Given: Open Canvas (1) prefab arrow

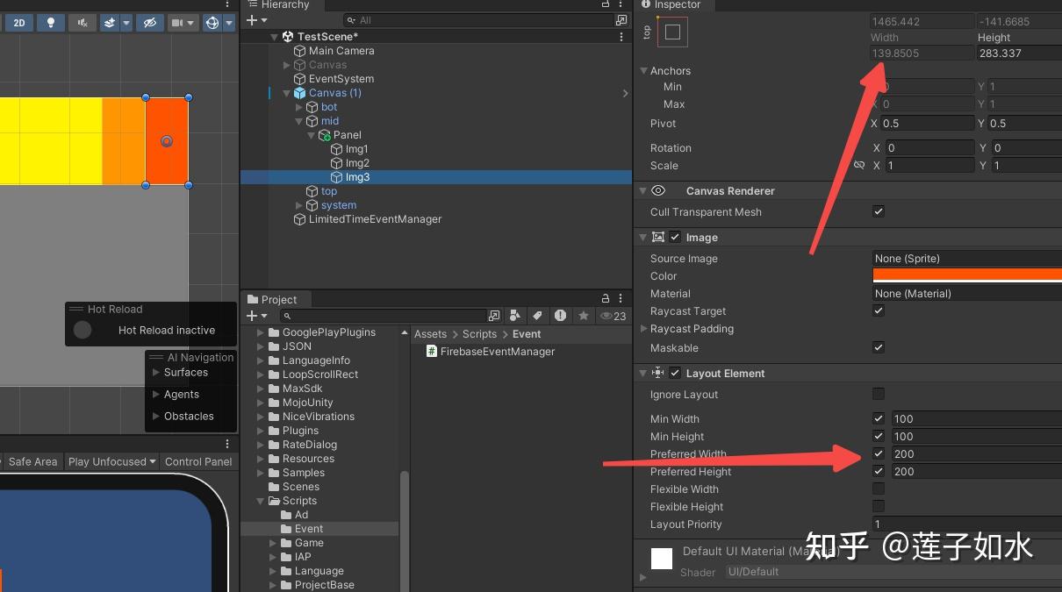Looking at the screenshot, I should (x=625, y=93).
